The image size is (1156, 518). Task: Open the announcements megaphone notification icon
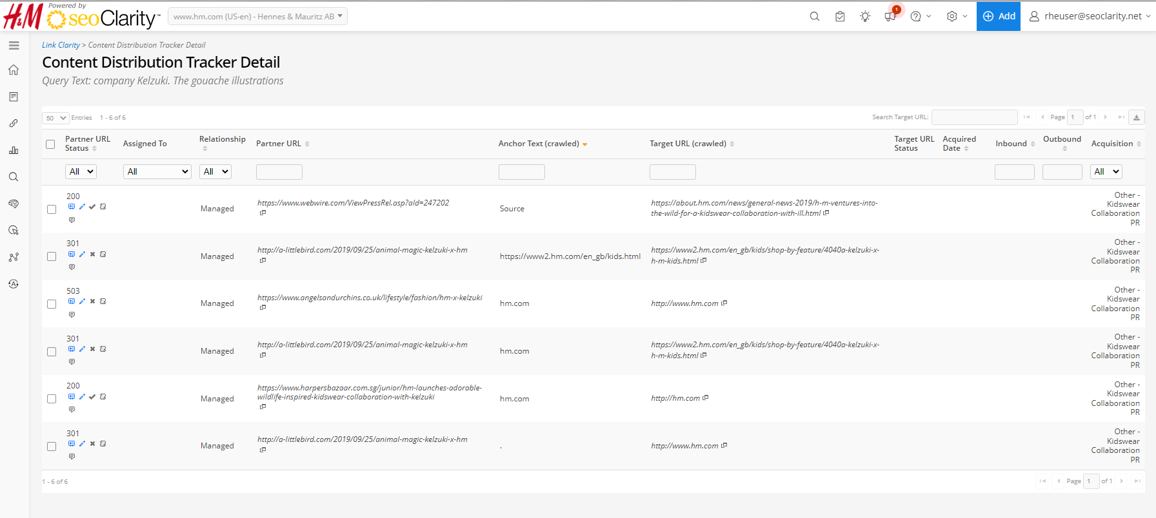[890, 17]
